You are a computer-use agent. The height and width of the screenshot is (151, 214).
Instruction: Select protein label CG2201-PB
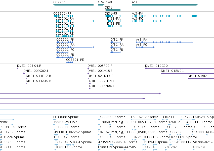click(x=65, y=55)
